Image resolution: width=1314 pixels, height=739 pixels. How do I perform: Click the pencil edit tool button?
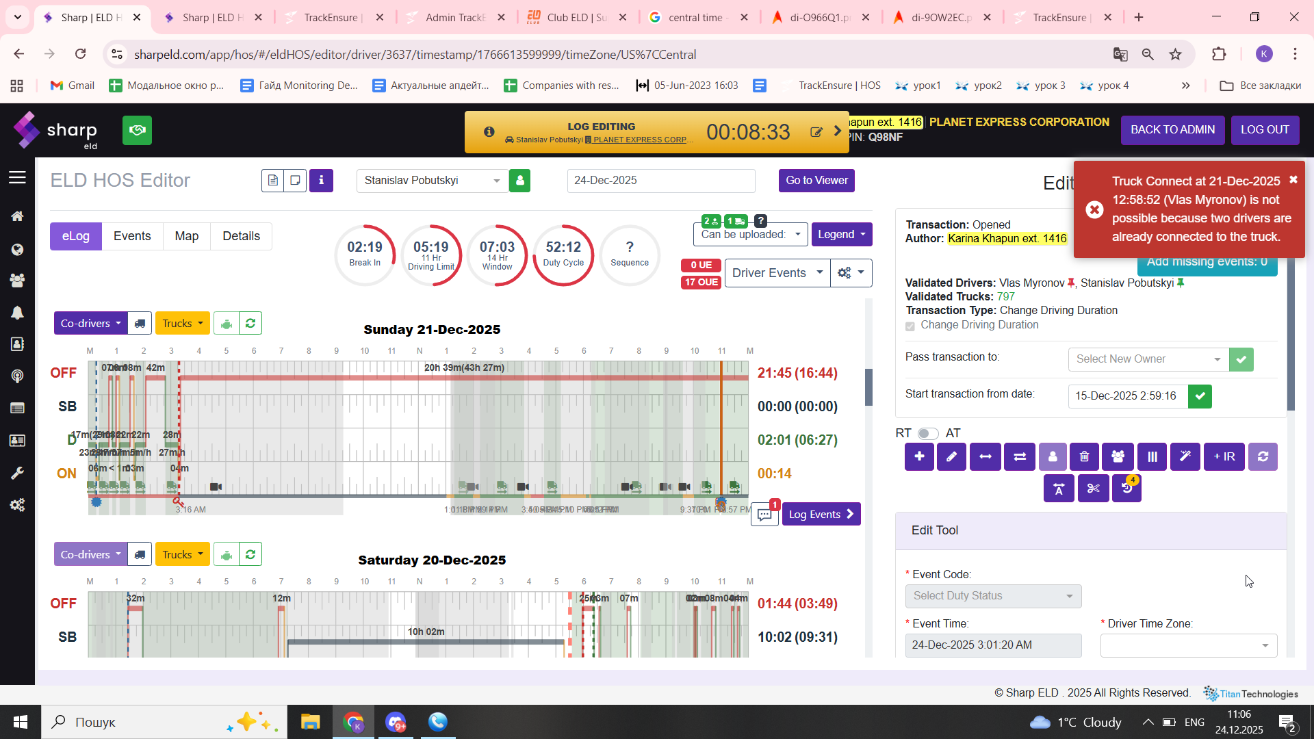(x=951, y=457)
